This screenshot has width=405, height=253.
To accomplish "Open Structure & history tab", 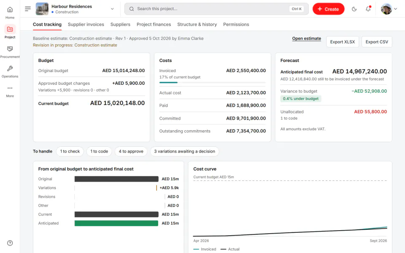I will tap(197, 24).
